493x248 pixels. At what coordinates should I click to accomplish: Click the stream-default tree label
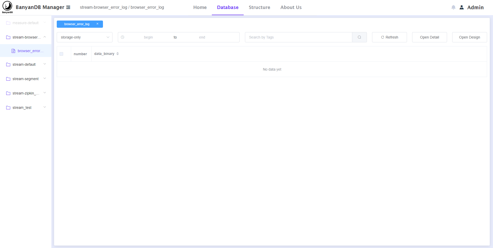[24, 64]
